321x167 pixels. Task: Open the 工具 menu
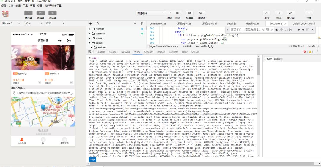tap(25, 6)
